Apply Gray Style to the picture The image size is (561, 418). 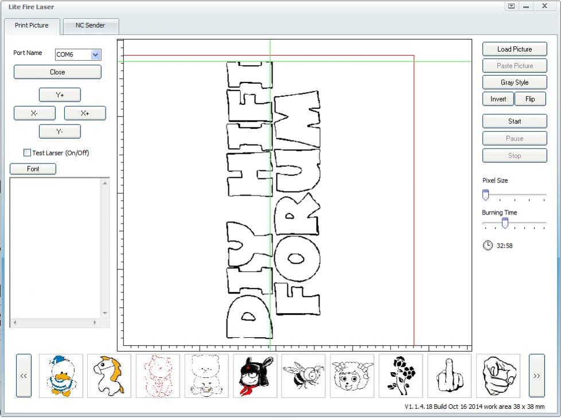(515, 82)
